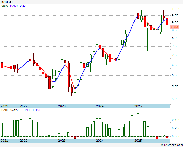The width and height of the screenshot is (183, 147).
Task: Click the 0.000 MACD axis label
Action: click(176, 136)
